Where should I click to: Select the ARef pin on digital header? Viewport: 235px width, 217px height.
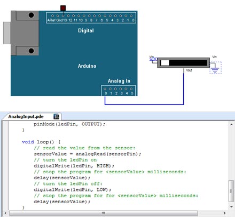pyautogui.click(x=52, y=16)
